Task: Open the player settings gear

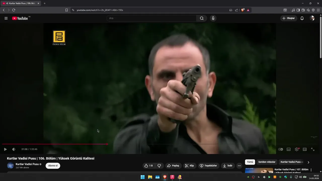Action: click(297, 149)
